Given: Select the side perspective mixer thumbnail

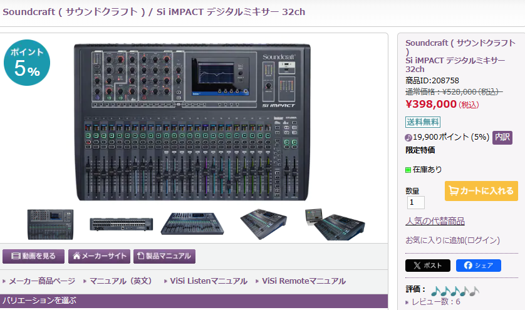Looking at the screenshot, I should pos(264,224).
